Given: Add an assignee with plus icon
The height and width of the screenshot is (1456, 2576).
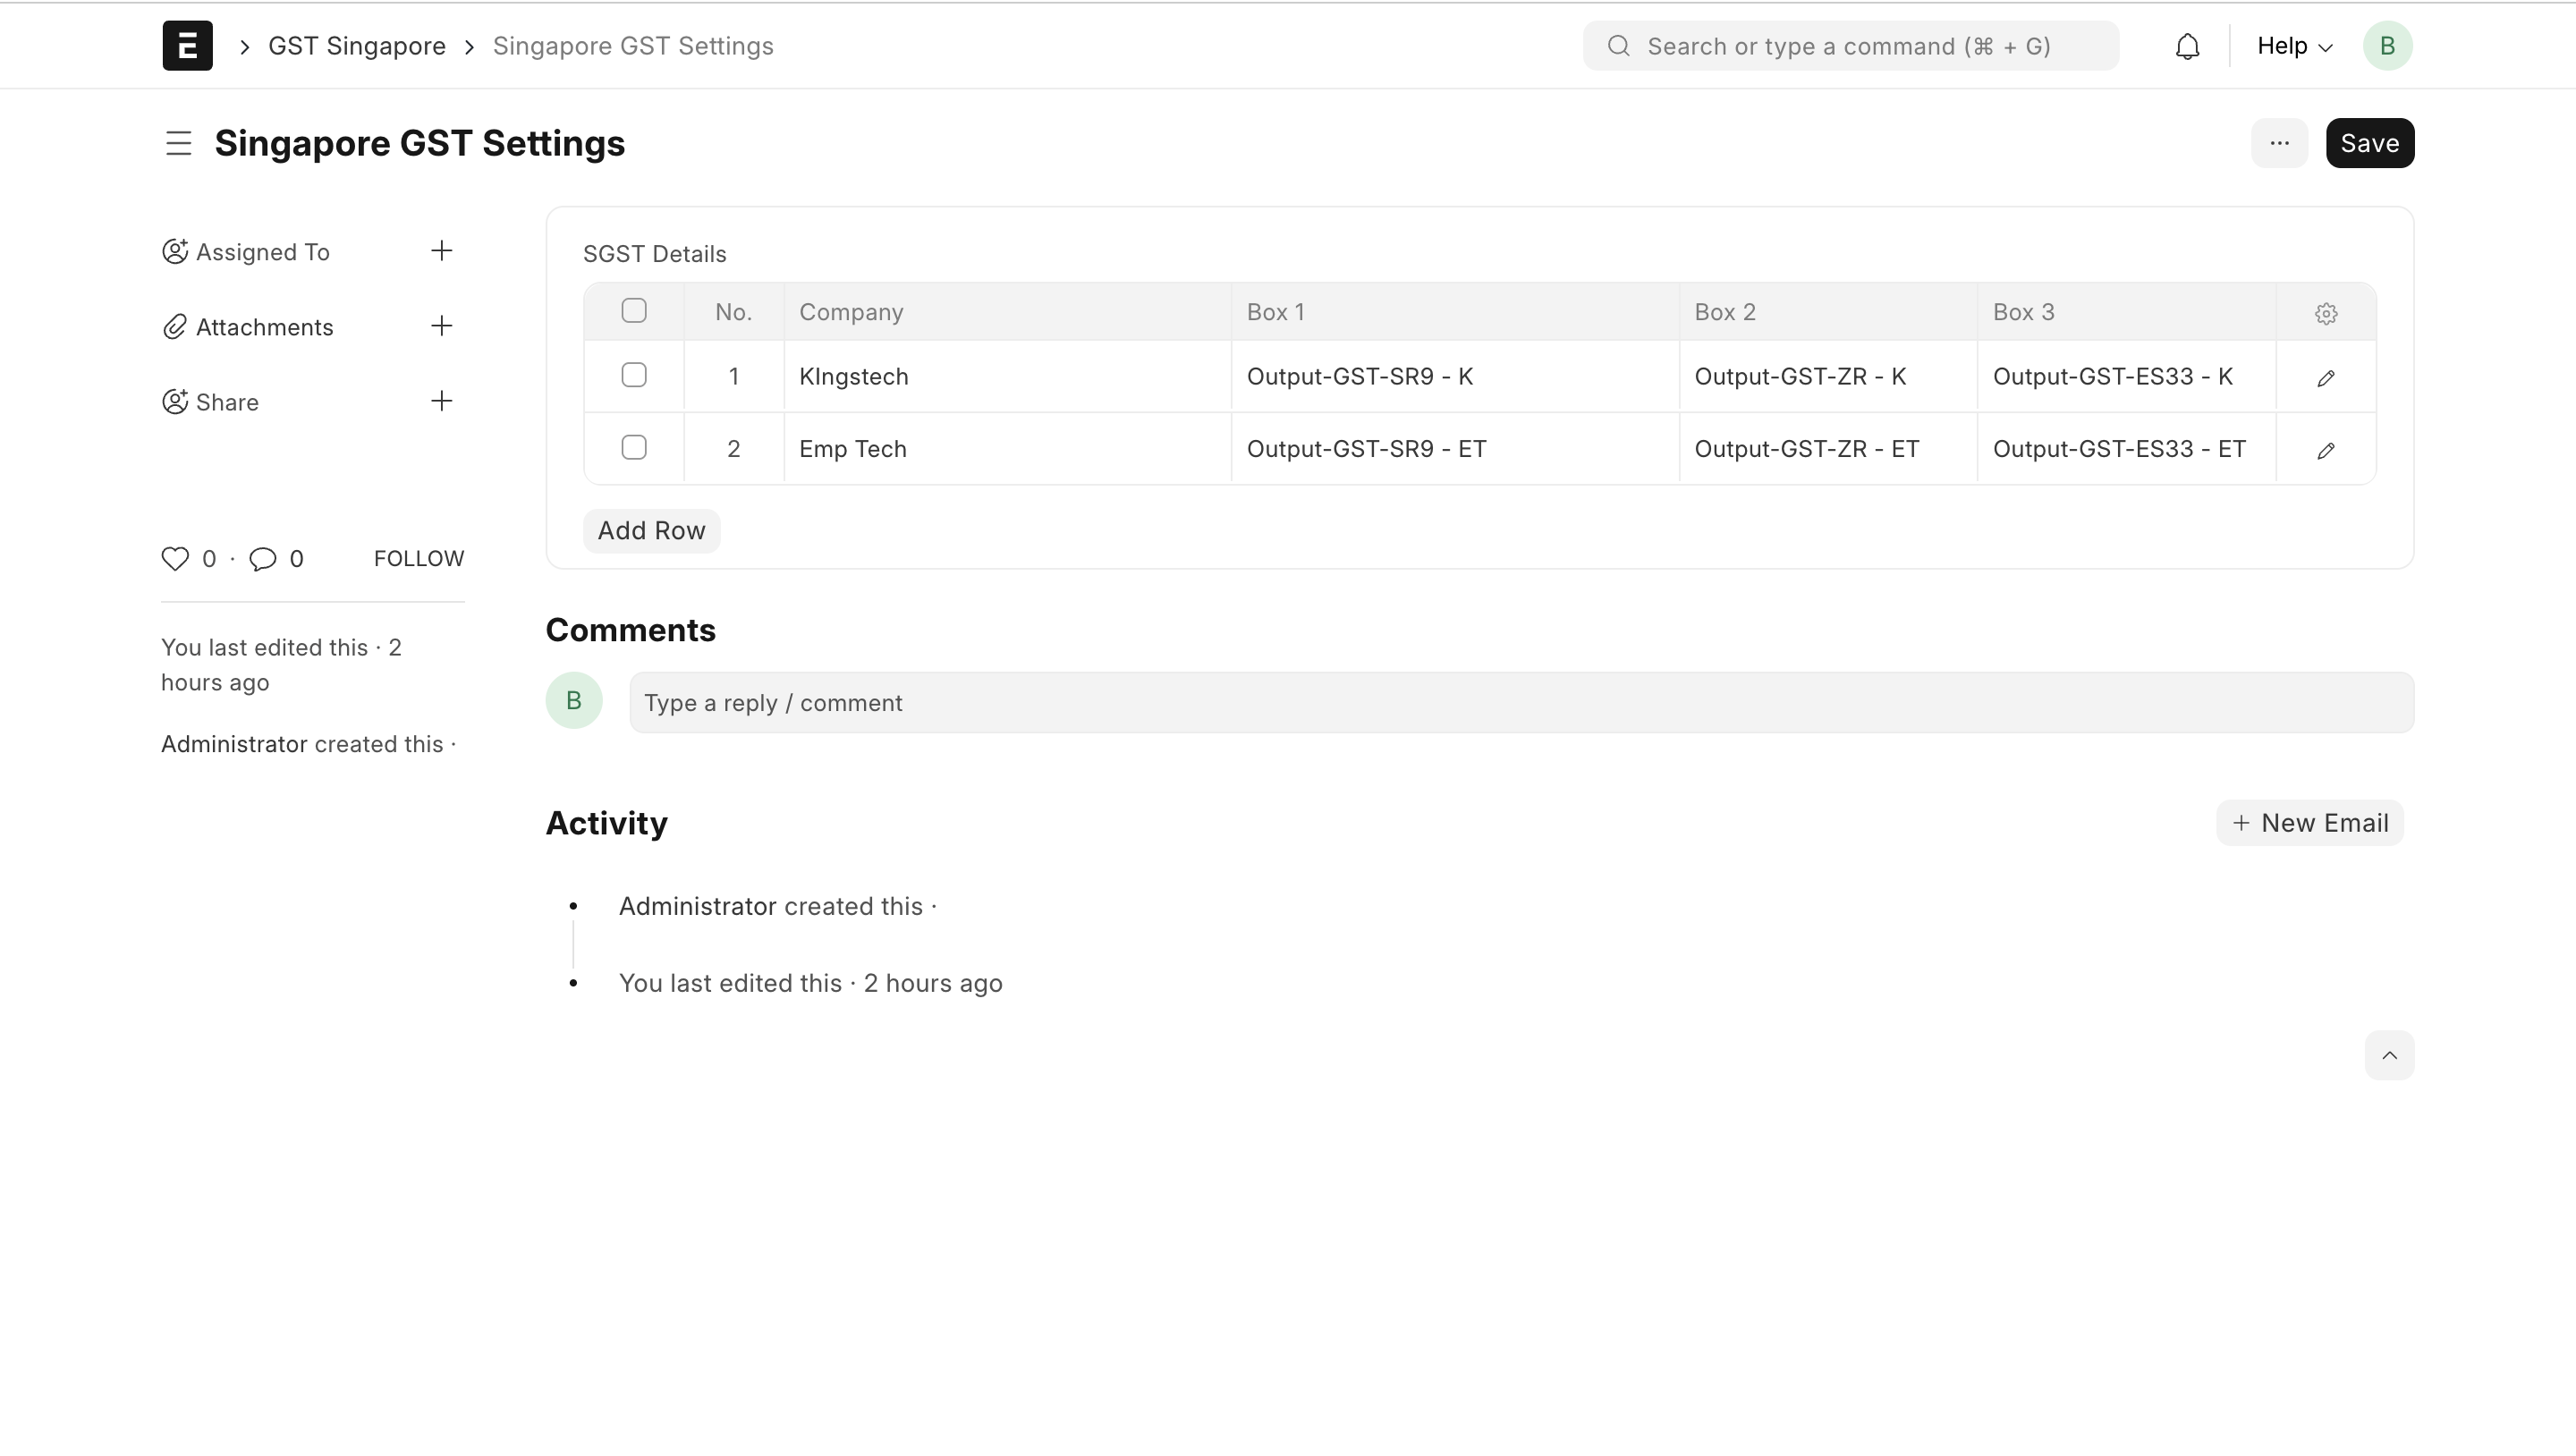Looking at the screenshot, I should (441, 251).
